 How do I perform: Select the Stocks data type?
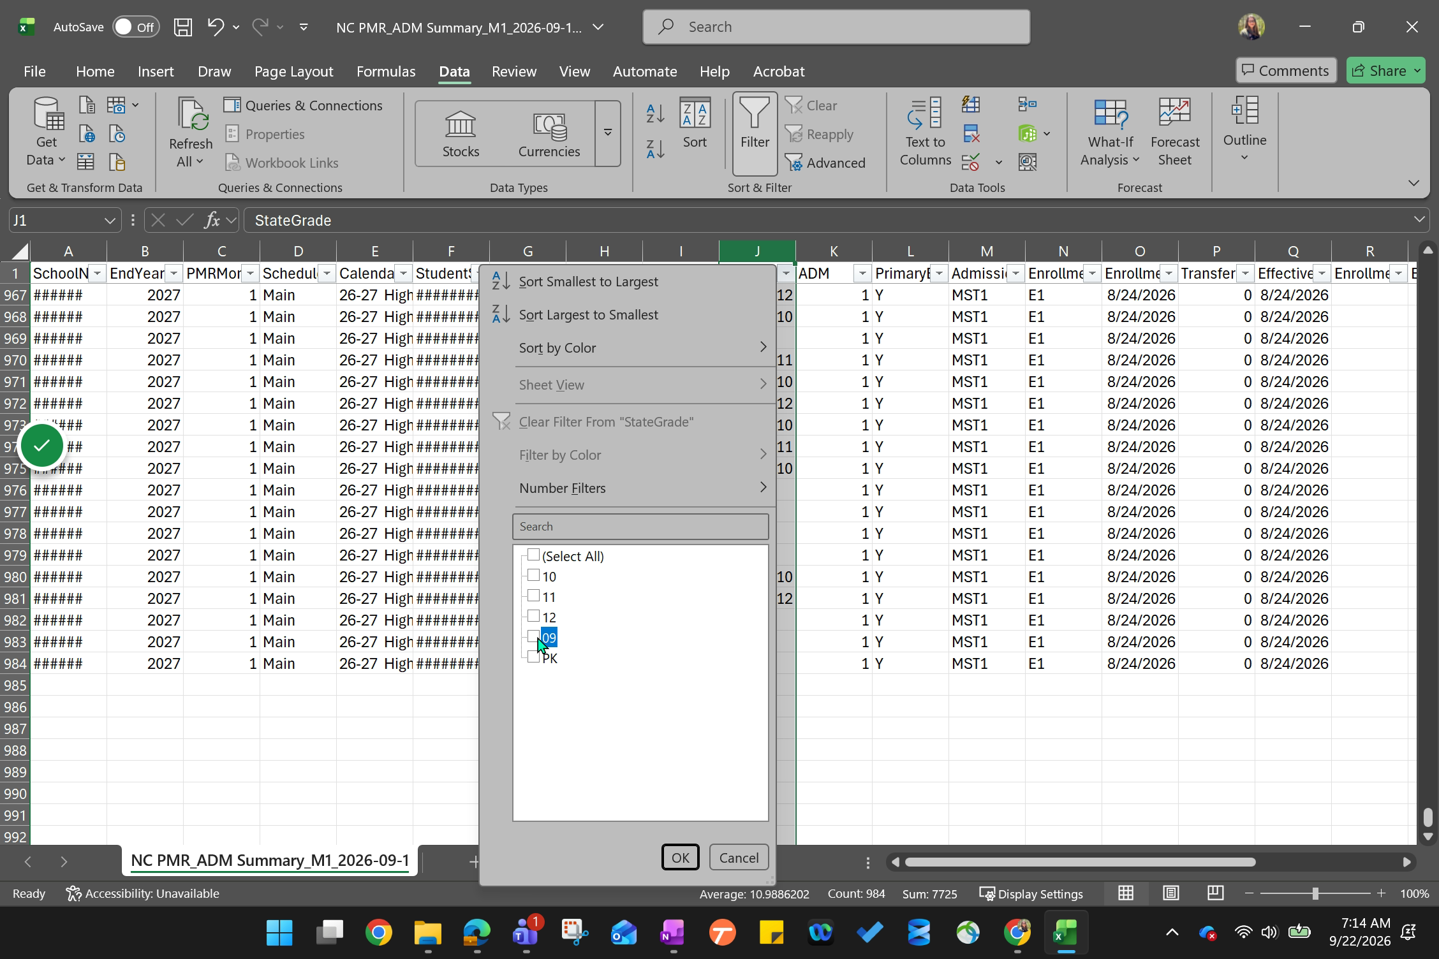click(x=461, y=134)
